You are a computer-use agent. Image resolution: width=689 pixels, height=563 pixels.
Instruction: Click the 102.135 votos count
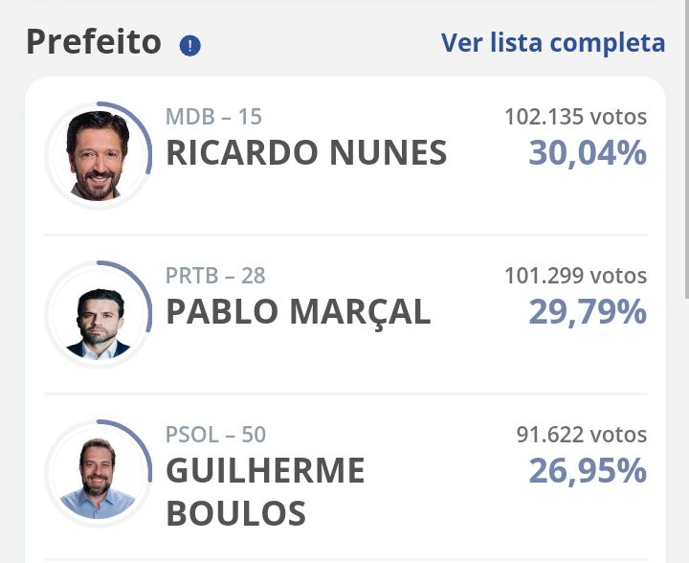[x=576, y=117]
